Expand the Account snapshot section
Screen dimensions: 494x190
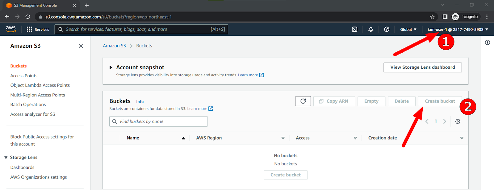pos(111,67)
